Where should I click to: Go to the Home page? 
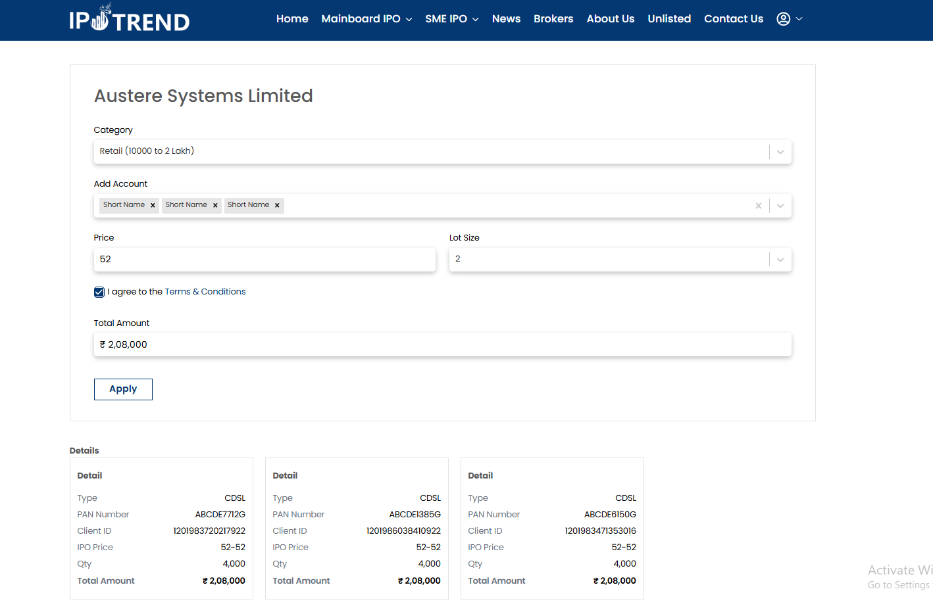pyautogui.click(x=292, y=19)
